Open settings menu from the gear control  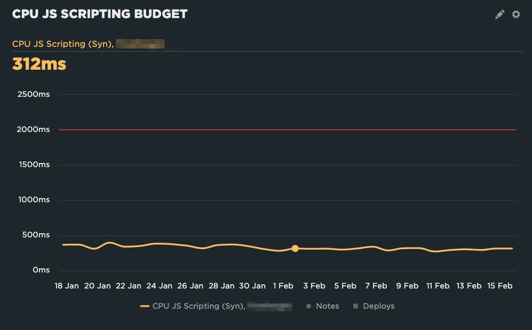click(x=515, y=14)
